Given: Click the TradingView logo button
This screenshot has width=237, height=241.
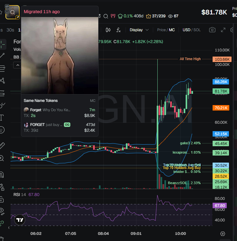Looking at the screenshot, I should [20, 220].
